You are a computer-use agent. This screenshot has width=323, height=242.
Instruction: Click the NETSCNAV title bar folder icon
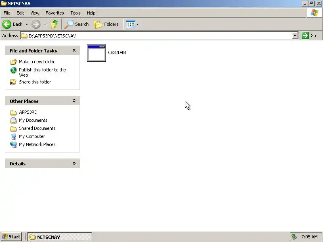point(4,3)
